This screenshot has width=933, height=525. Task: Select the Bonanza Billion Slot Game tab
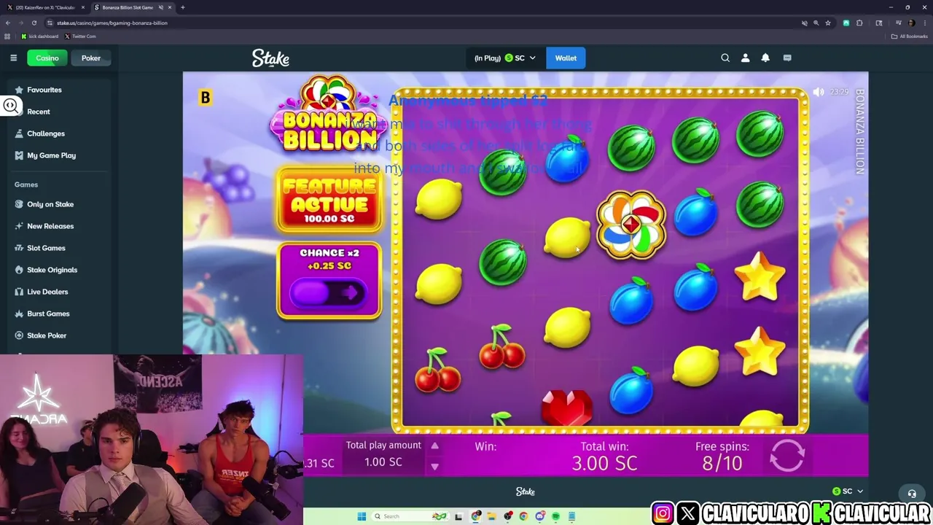pyautogui.click(x=128, y=7)
